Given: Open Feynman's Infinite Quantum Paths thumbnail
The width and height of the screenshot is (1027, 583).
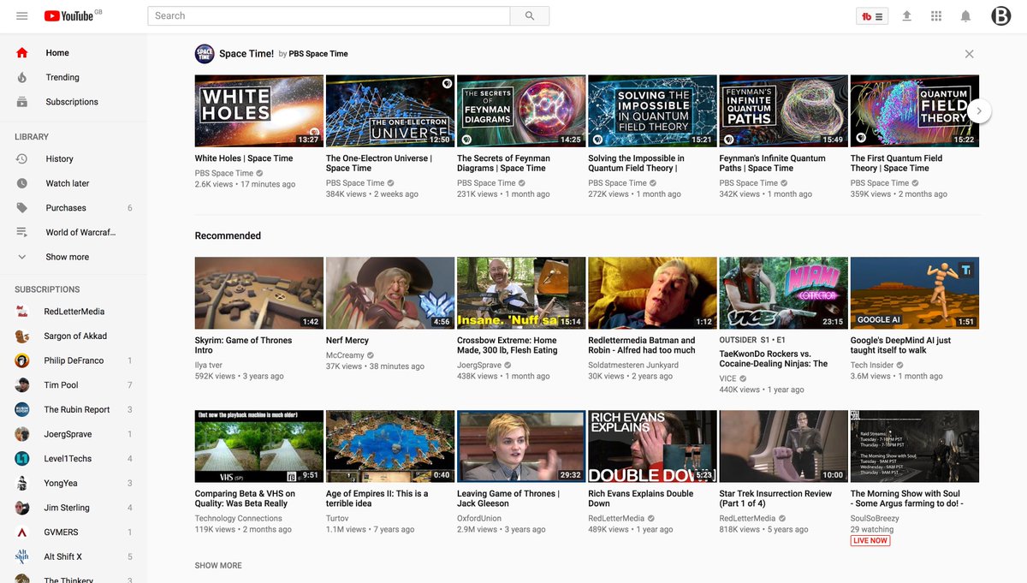Looking at the screenshot, I should [x=784, y=111].
